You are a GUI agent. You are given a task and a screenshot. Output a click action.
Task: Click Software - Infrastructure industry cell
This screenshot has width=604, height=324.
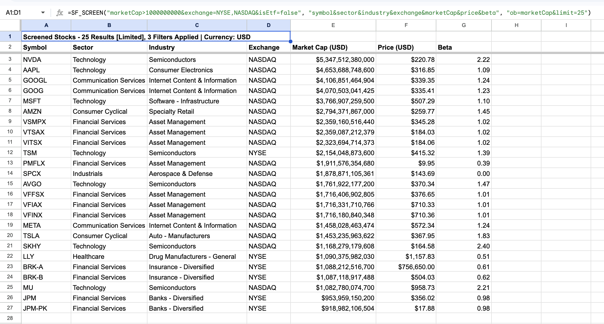(197, 101)
